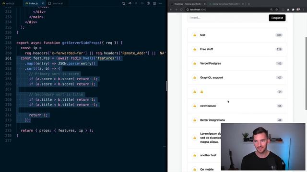
Task: Click the 303 score badge on test
Action: click(x=279, y=35)
